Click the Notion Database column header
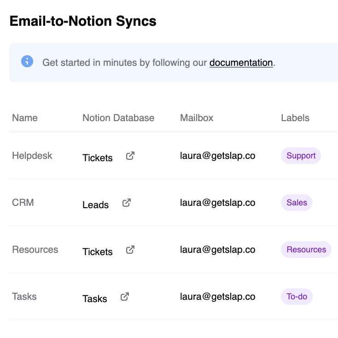The width and height of the screenshot is (338, 338). [118, 118]
